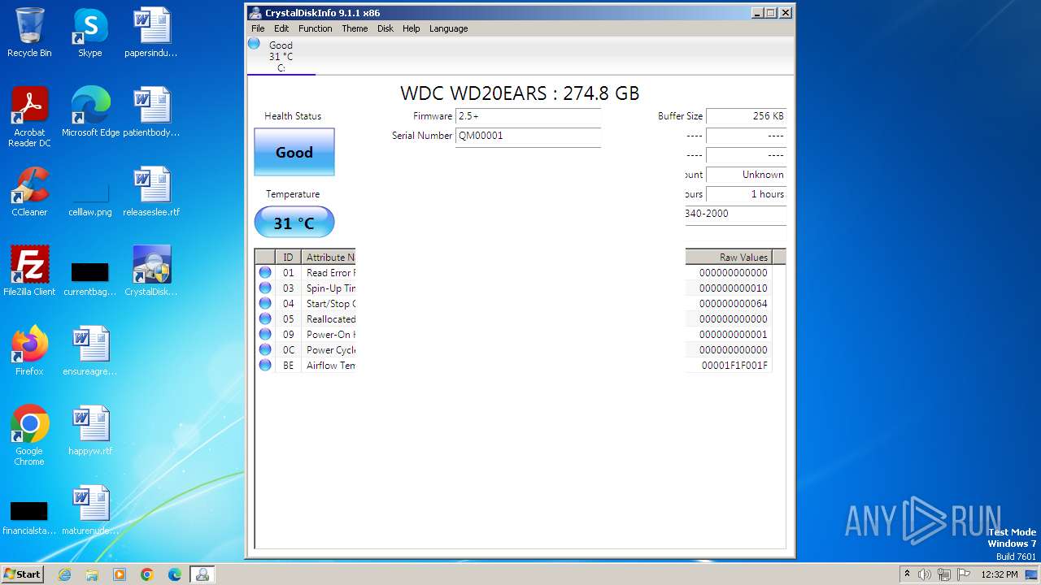This screenshot has height=585, width=1041.
Task: Open the Skype desktop shortcut
Action: pos(90,32)
